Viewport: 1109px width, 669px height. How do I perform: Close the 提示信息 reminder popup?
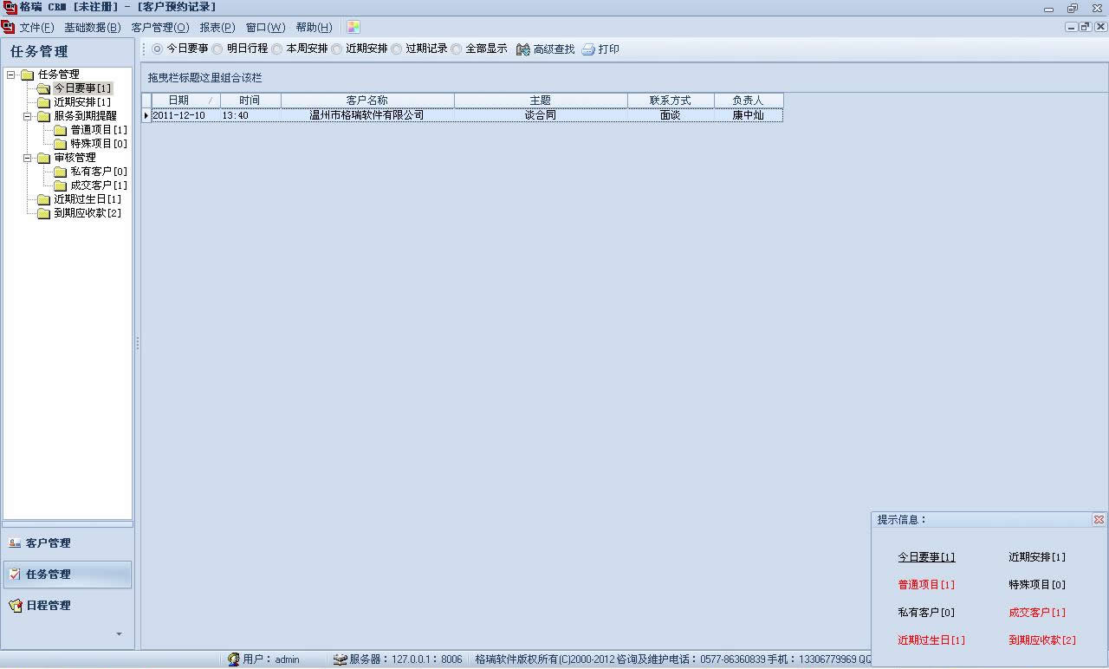[x=1099, y=520]
